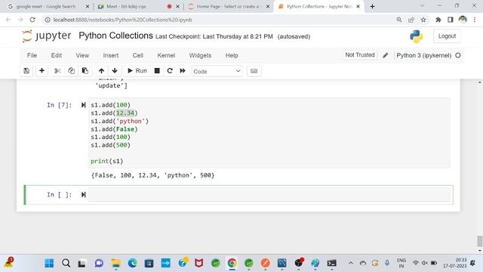483x272 pixels.
Task: Switch to the google meet Google Search tab
Action: (46, 7)
